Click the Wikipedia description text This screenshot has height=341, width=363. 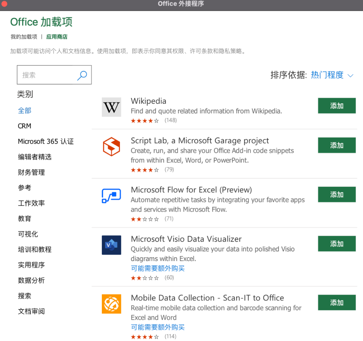[x=206, y=111]
